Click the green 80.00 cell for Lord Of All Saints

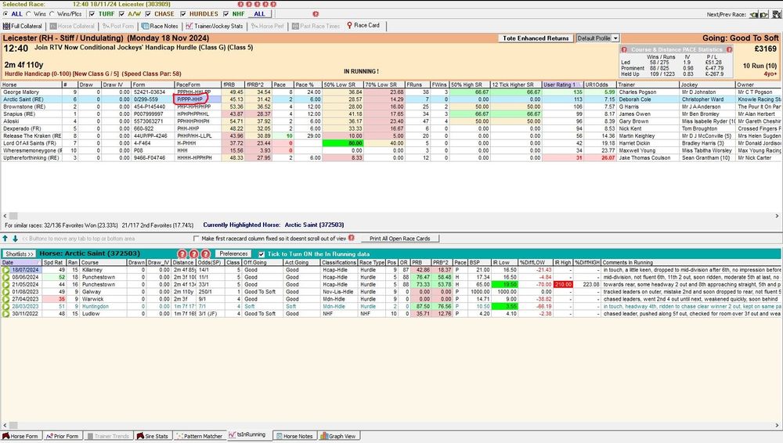click(343, 143)
